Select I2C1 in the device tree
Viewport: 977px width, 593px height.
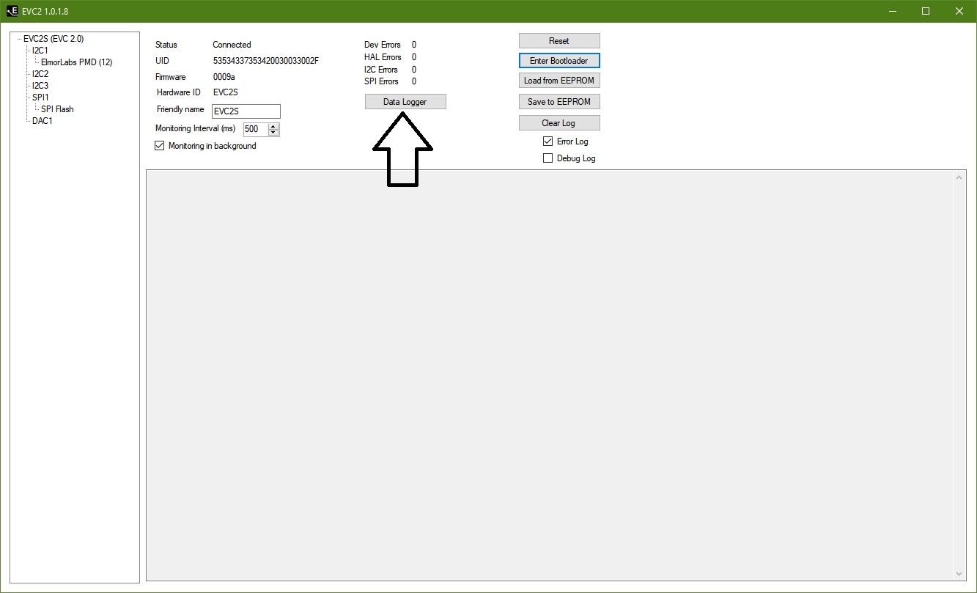pyautogui.click(x=40, y=51)
